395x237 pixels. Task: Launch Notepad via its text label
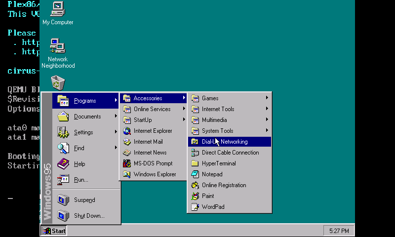[212, 174]
